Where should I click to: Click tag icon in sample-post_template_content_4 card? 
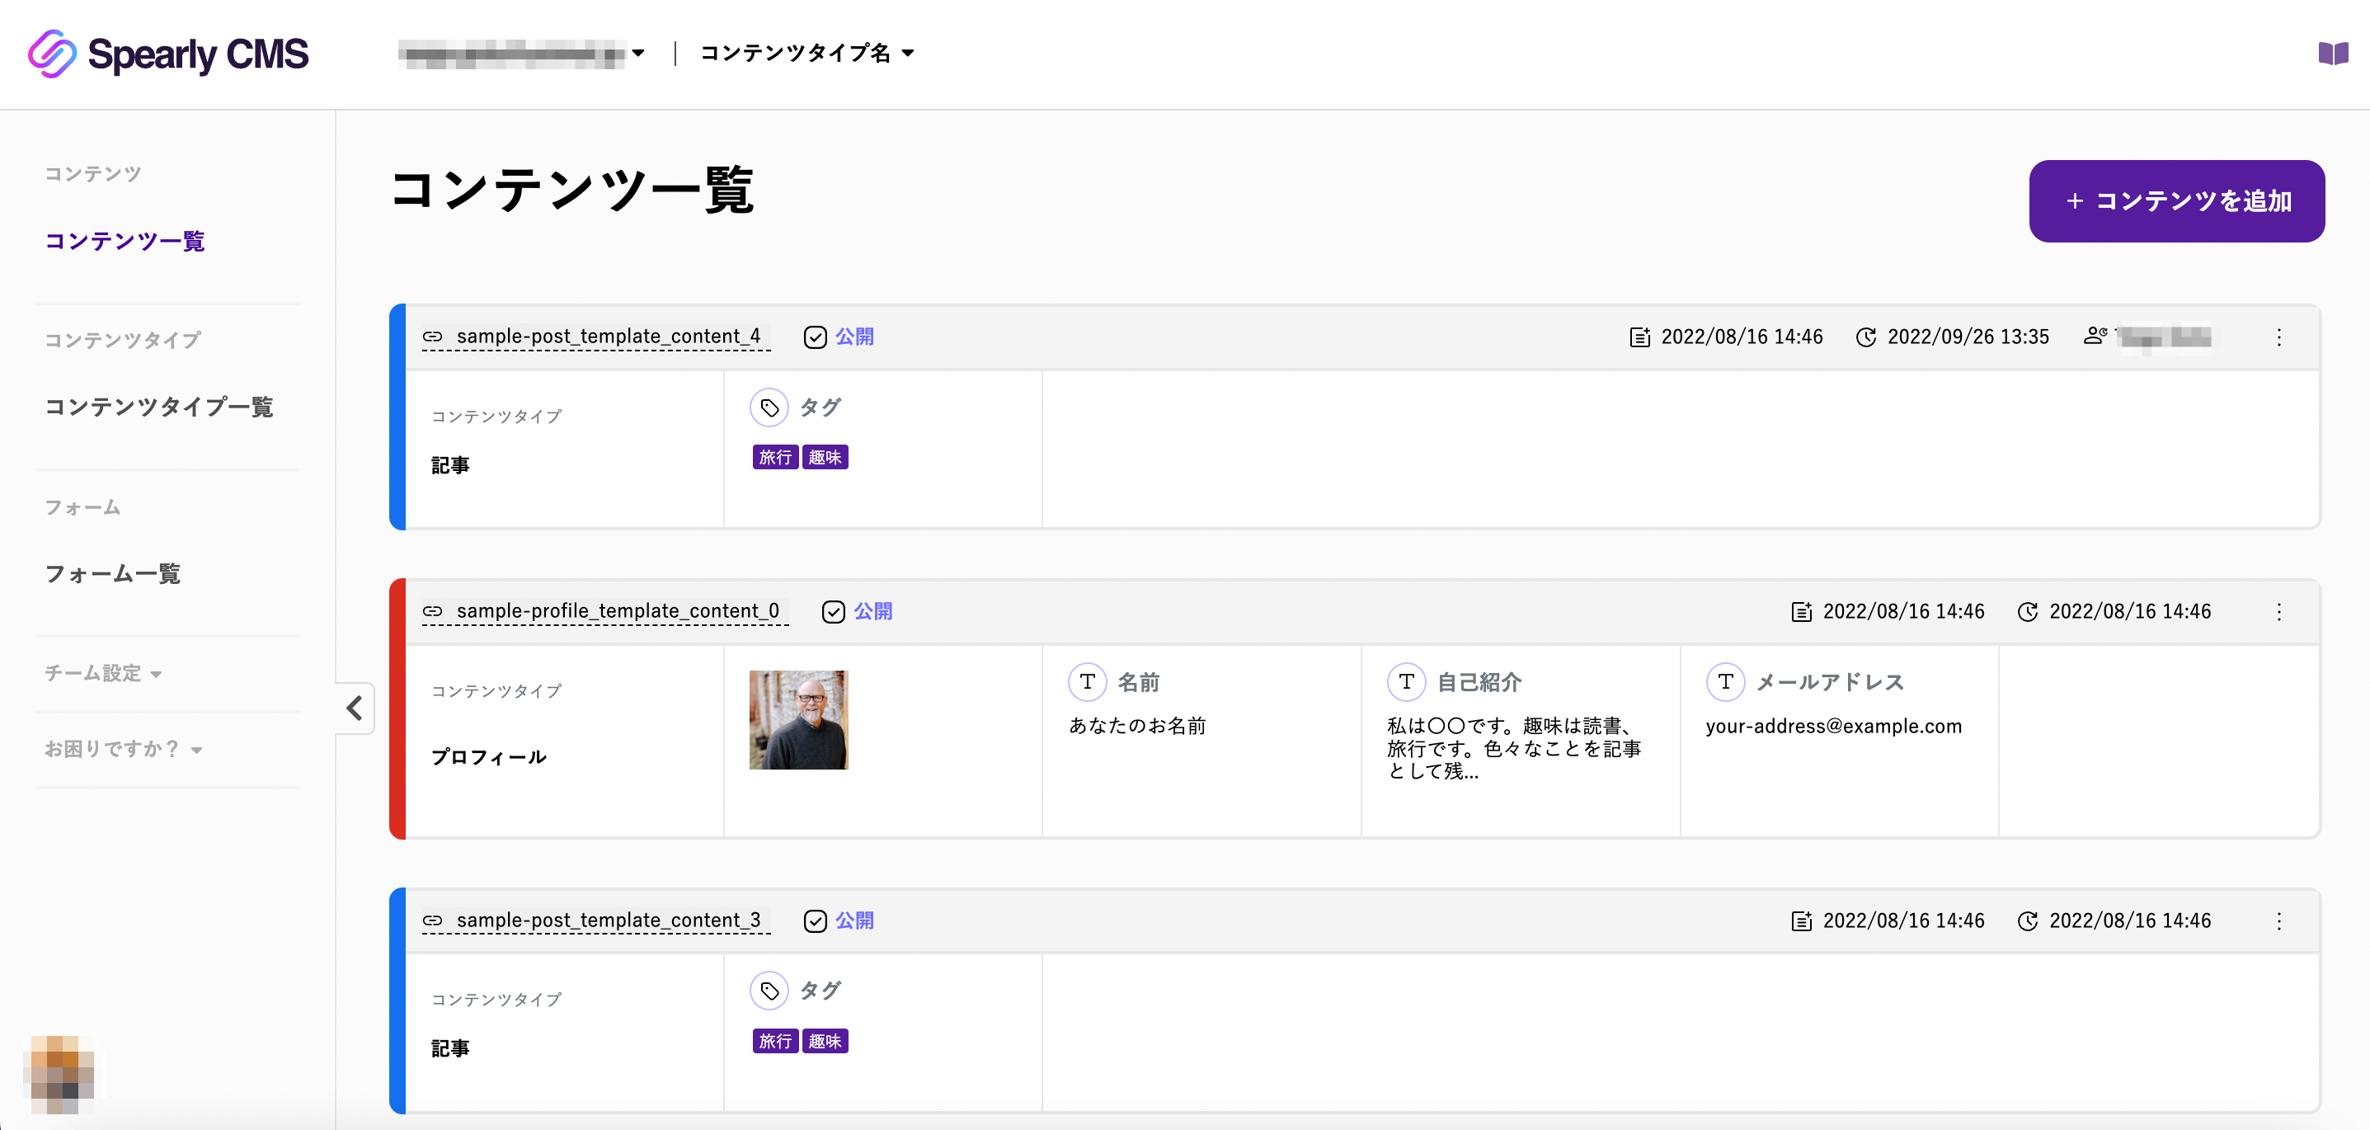click(769, 407)
